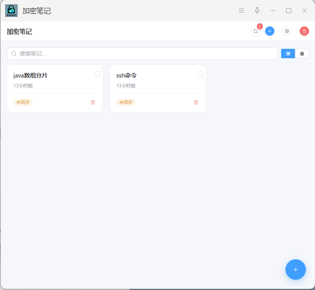The image size is (315, 290).
Task: Click 未同步 tag on ssh命令
Action: click(126, 102)
